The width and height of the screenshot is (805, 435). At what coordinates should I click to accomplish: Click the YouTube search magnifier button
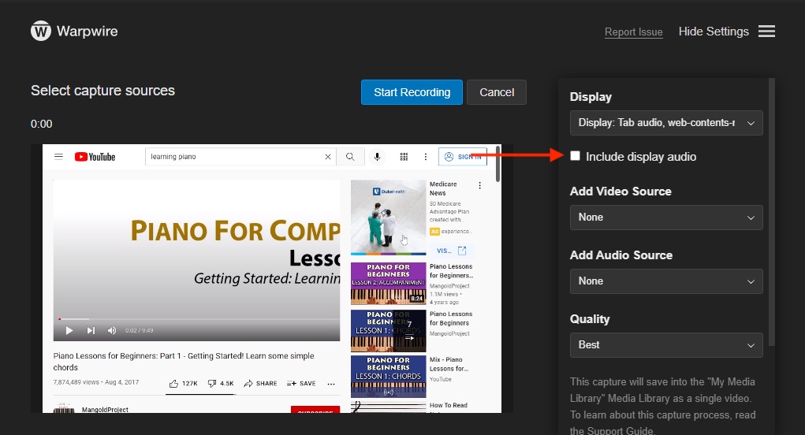click(x=350, y=157)
